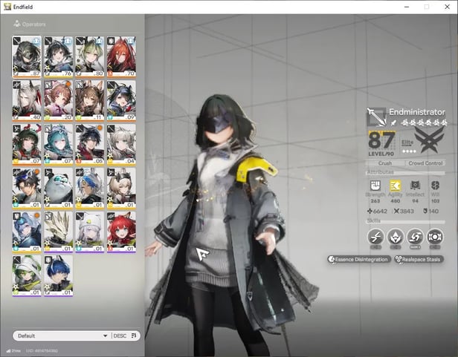
Task: Select the level 87 operator portrait
Action: 27,57
